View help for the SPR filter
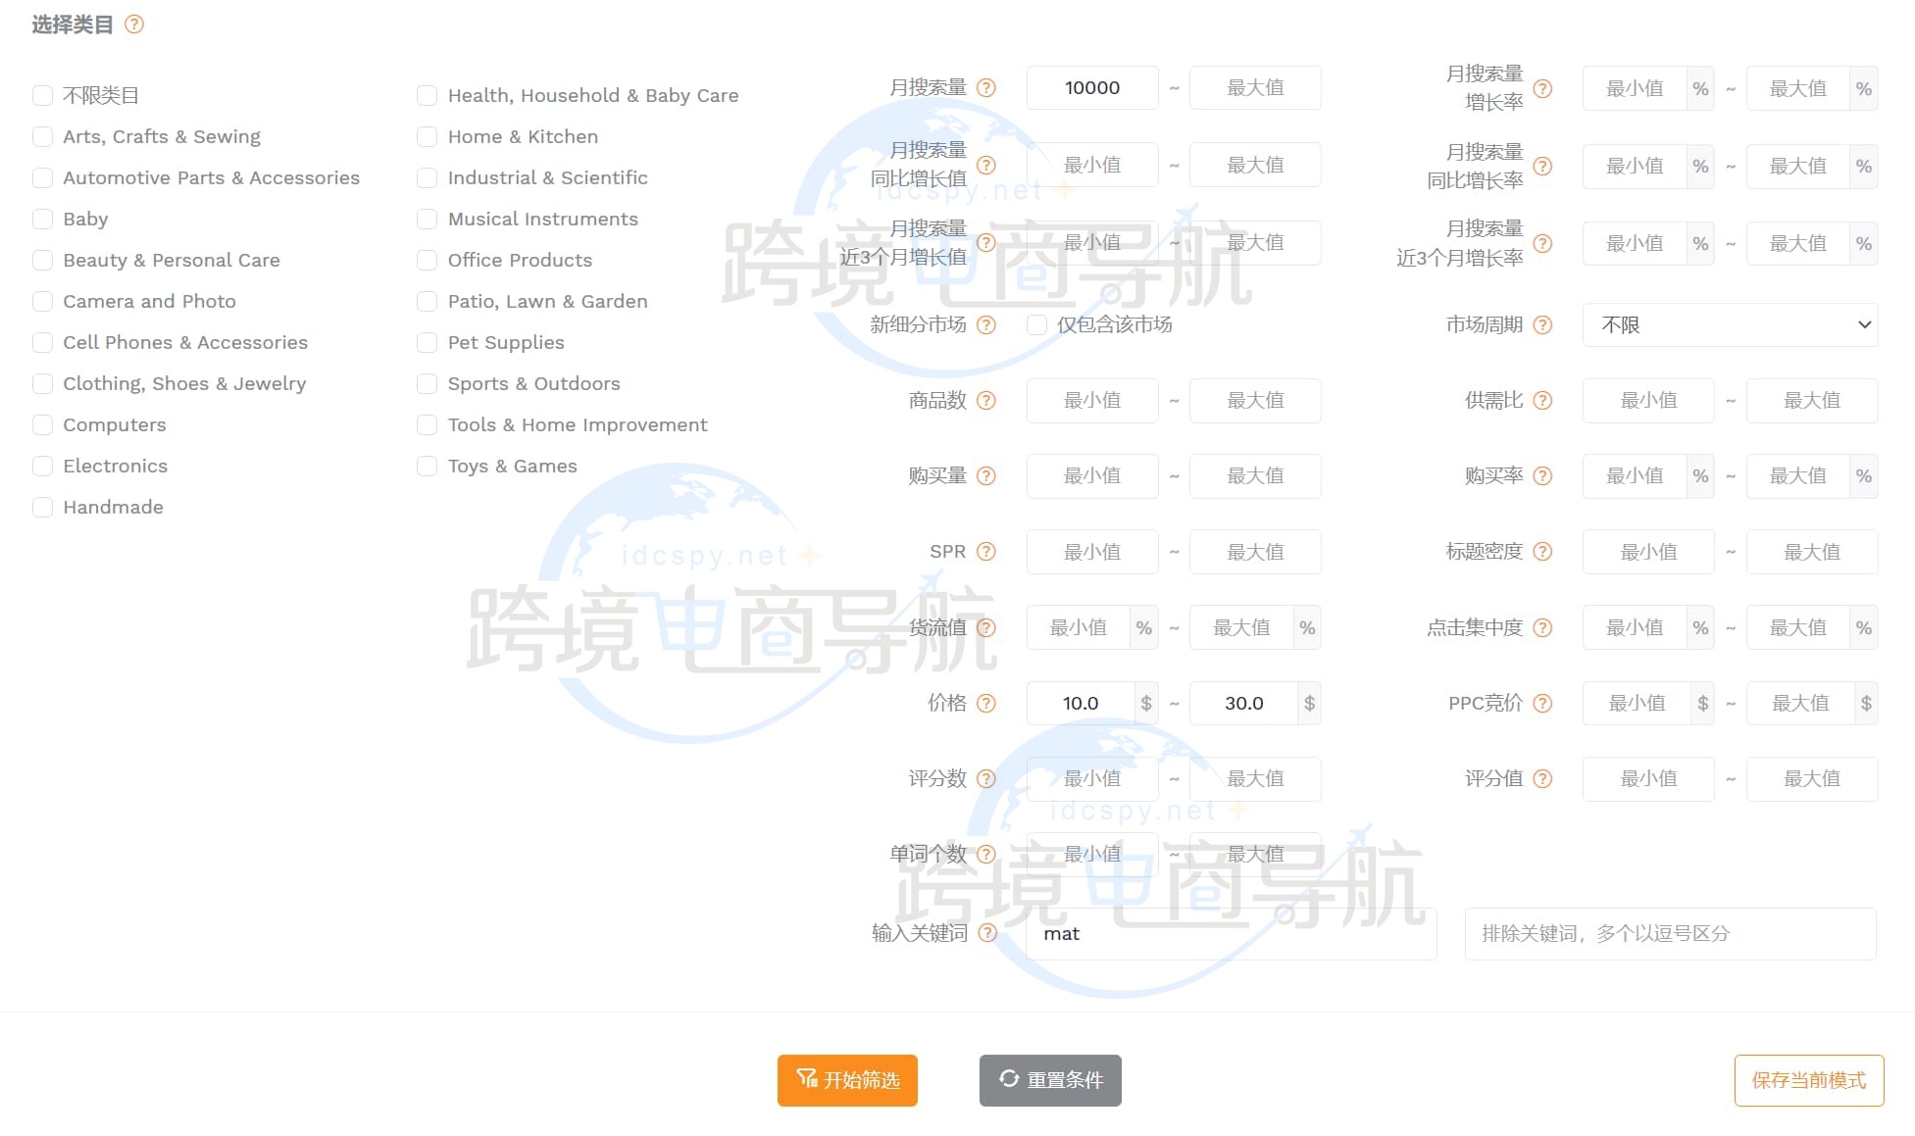1915x1136 pixels. point(987,551)
